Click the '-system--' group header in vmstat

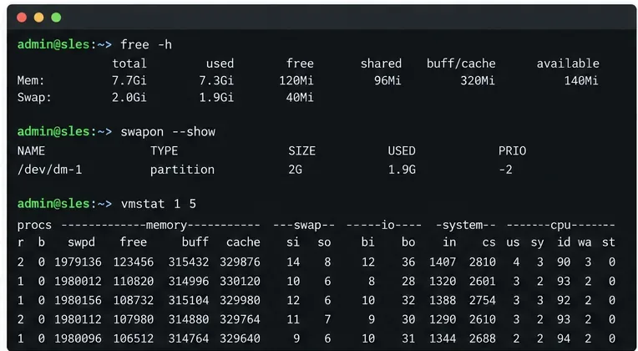coord(466,225)
